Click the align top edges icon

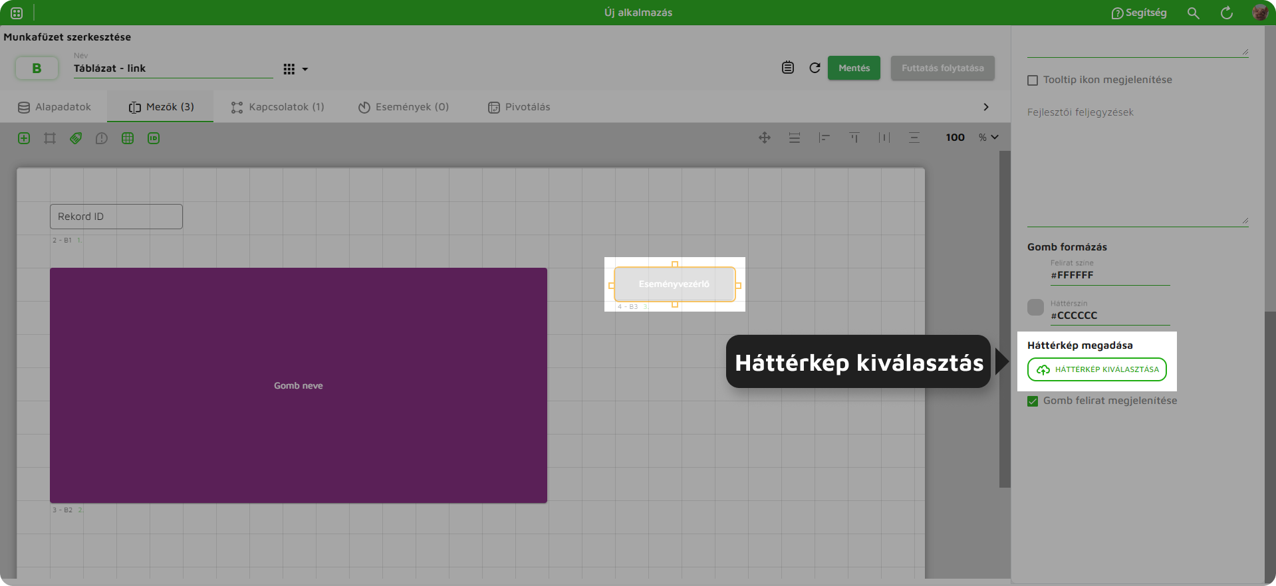(854, 138)
